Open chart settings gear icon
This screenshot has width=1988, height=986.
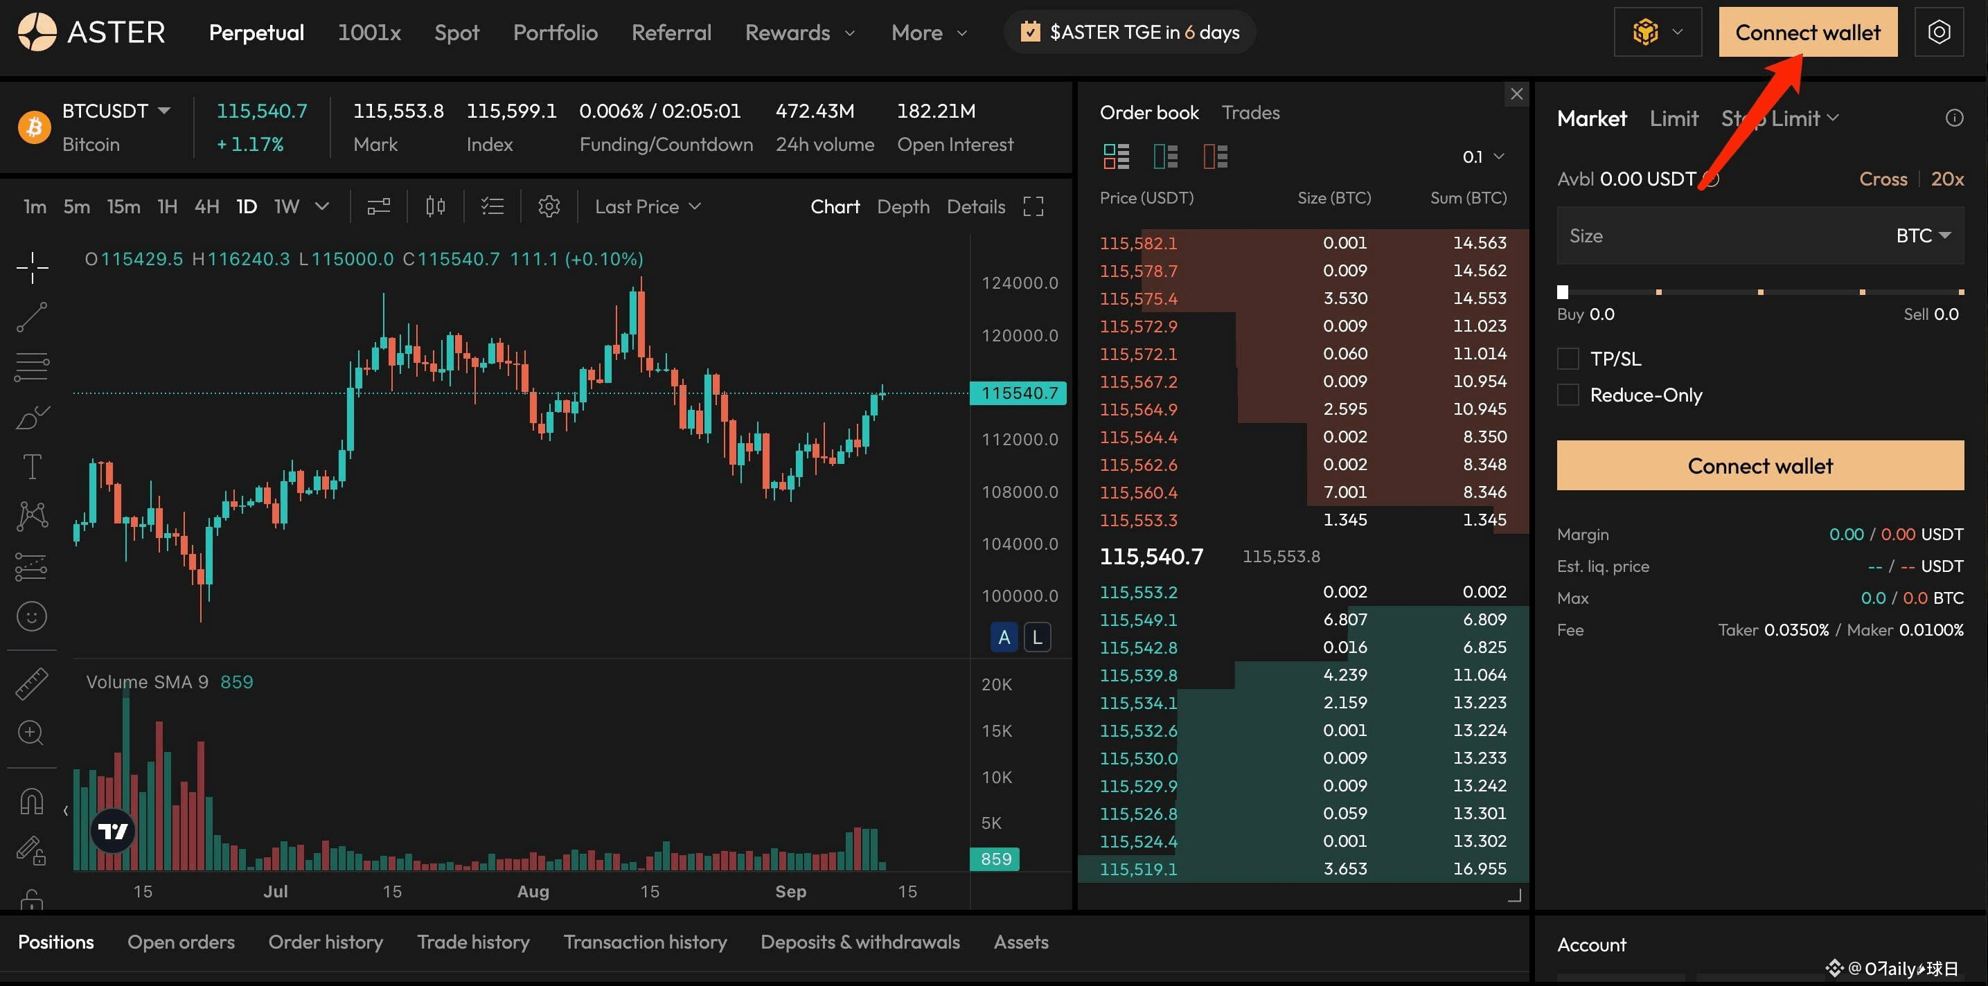click(x=548, y=207)
